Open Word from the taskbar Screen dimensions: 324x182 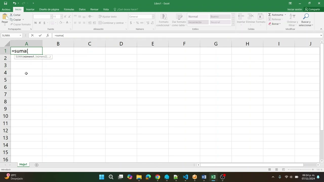[204, 177]
